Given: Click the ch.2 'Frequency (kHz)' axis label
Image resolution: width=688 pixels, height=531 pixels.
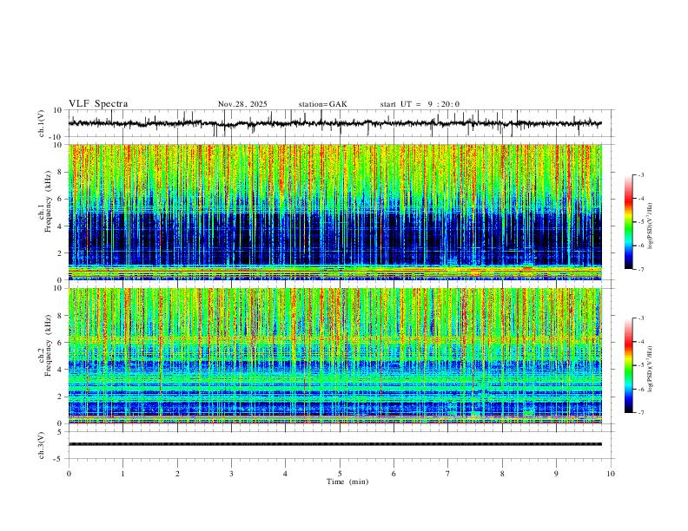Looking at the screenshot, I should click(49, 345).
